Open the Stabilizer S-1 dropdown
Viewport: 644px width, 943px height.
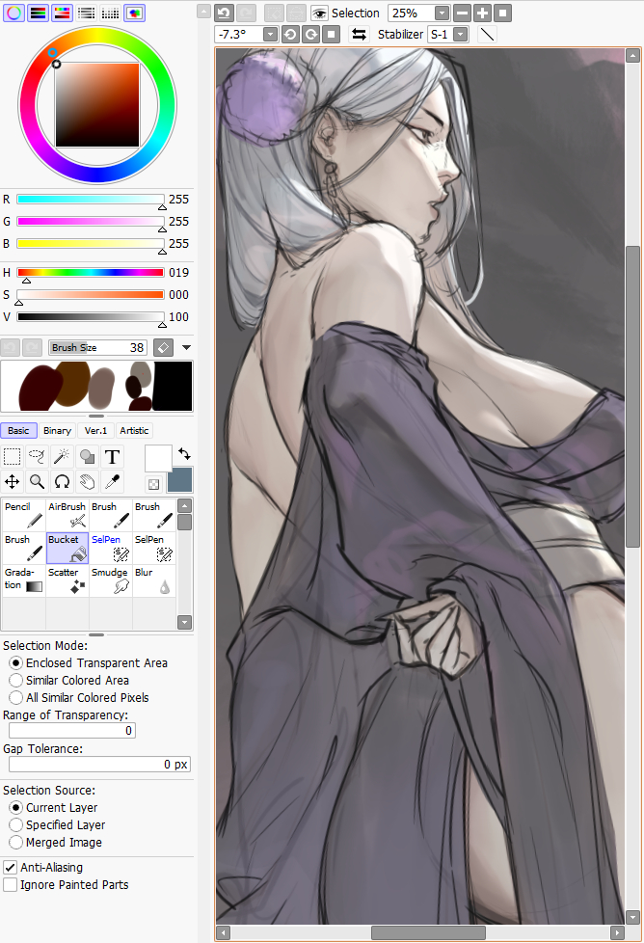coord(461,34)
